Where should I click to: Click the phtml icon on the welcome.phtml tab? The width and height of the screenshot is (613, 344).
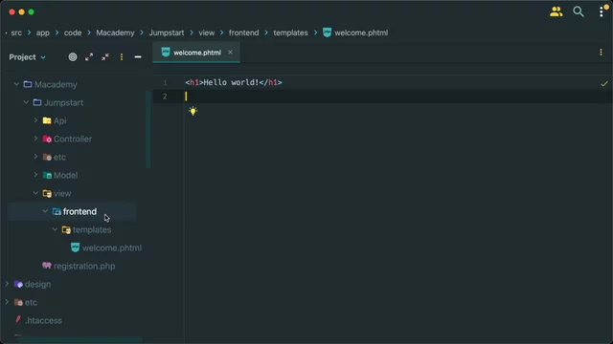click(166, 53)
